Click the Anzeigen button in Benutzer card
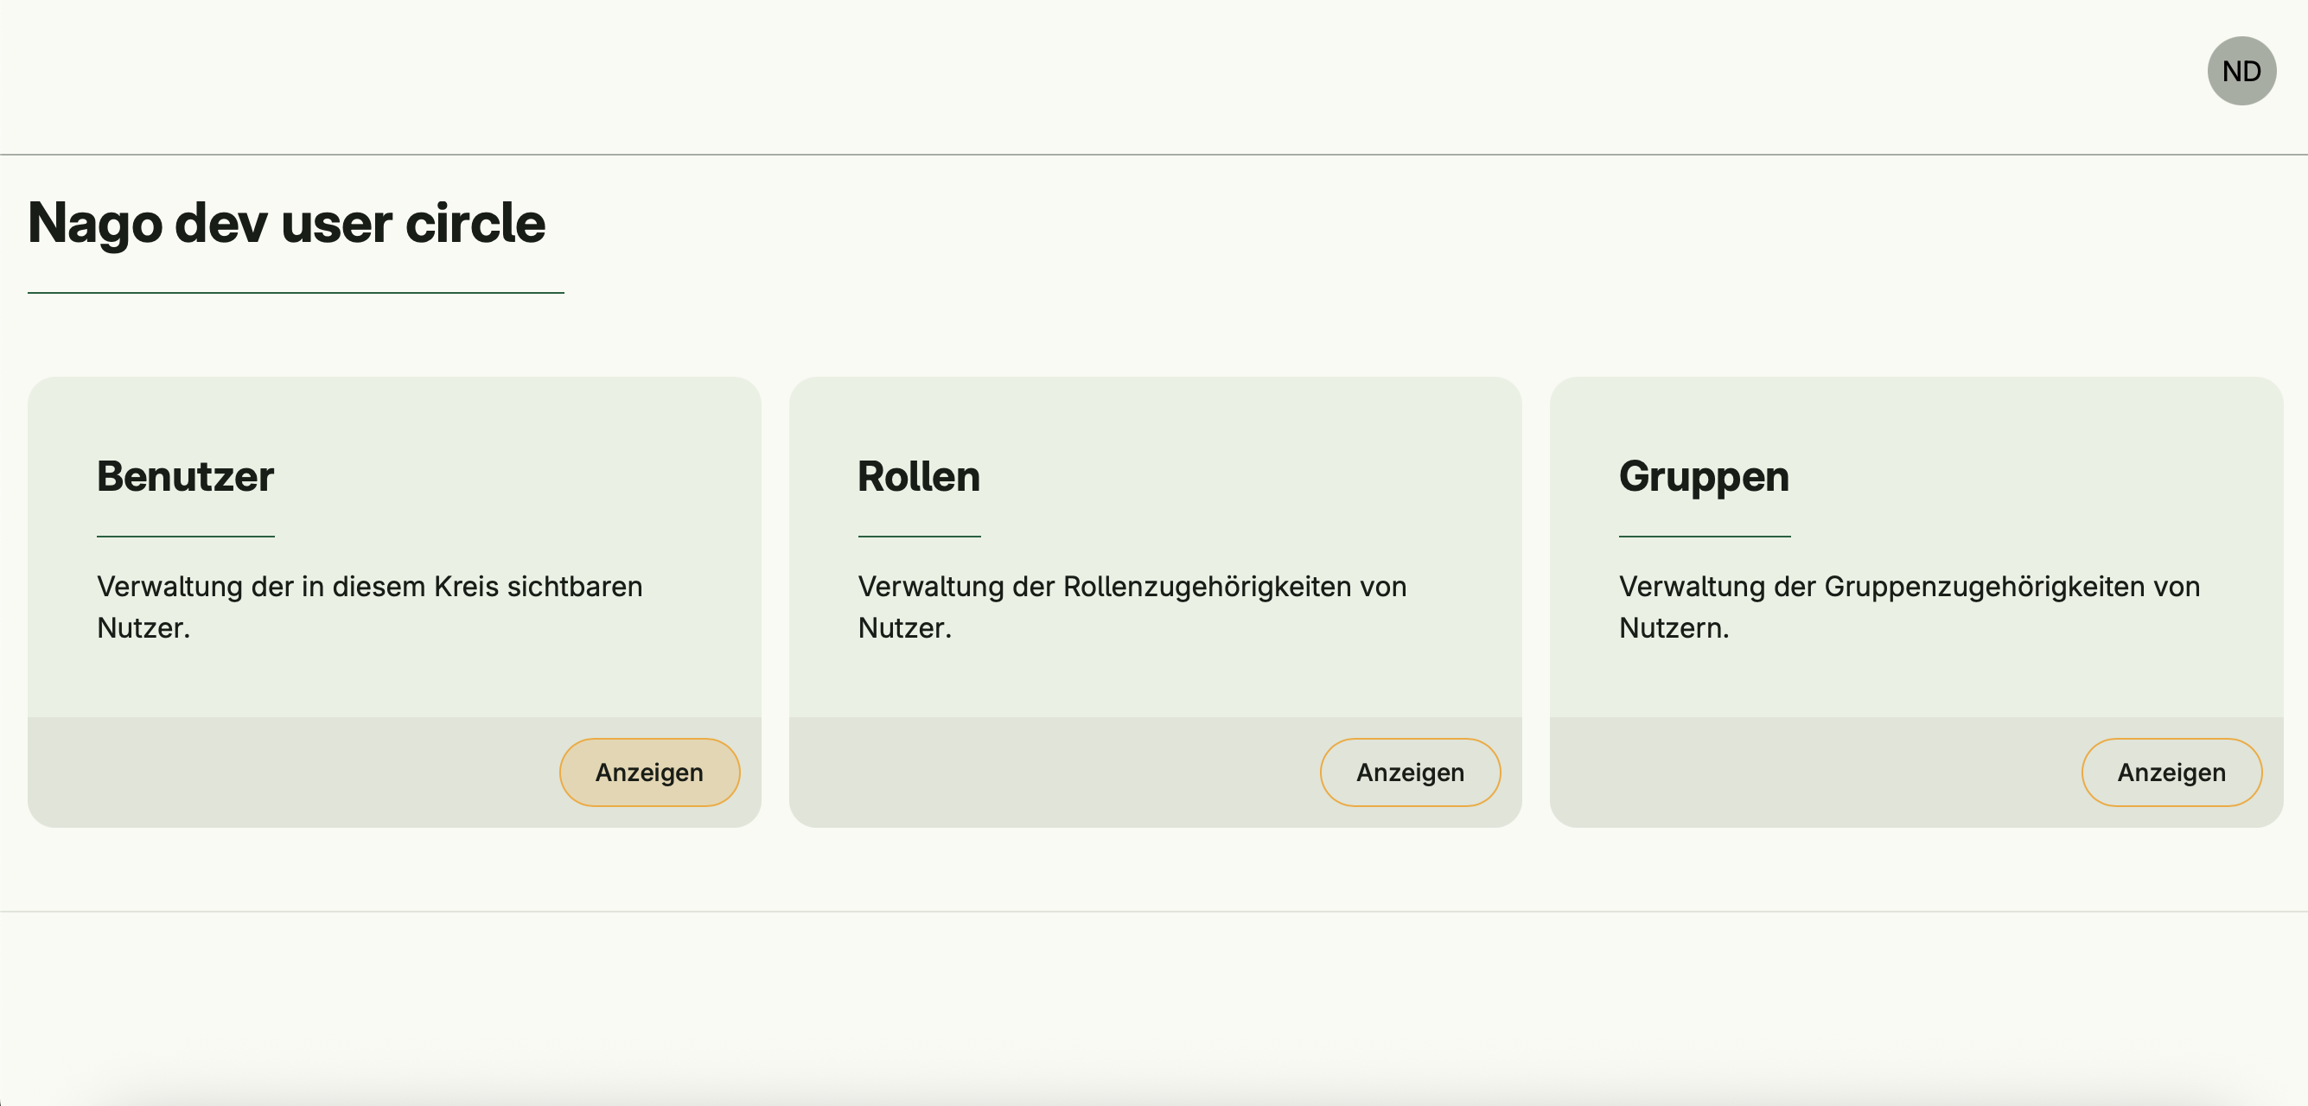Screen dimensions: 2308x1106 pyautogui.click(x=649, y=772)
